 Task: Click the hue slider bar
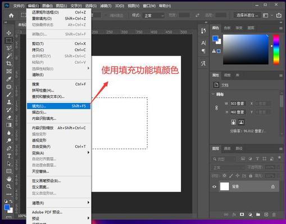coord(276,49)
